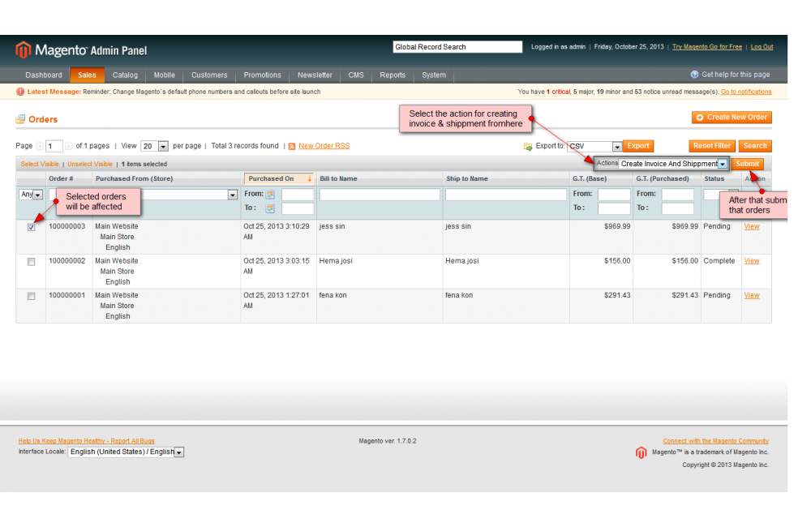The height and width of the screenshot is (527, 811).
Task: Open the Actions dropdown Create Invoice And Shipment
Action: click(x=673, y=164)
